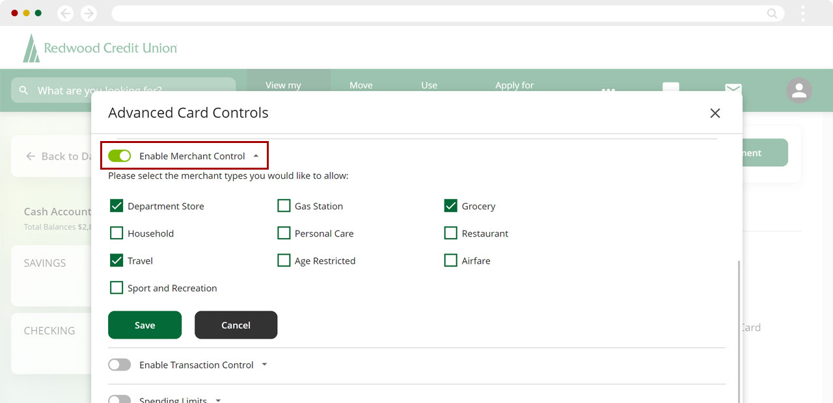This screenshot has width=833, height=403.
Task: Expand the Spending Limits section
Action: click(x=218, y=400)
